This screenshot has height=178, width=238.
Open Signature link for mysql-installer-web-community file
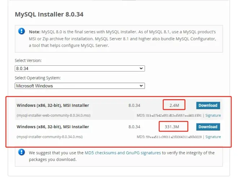tap(213, 116)
